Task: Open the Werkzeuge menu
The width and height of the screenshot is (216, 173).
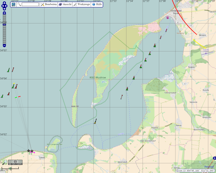Action: [81, 5]
